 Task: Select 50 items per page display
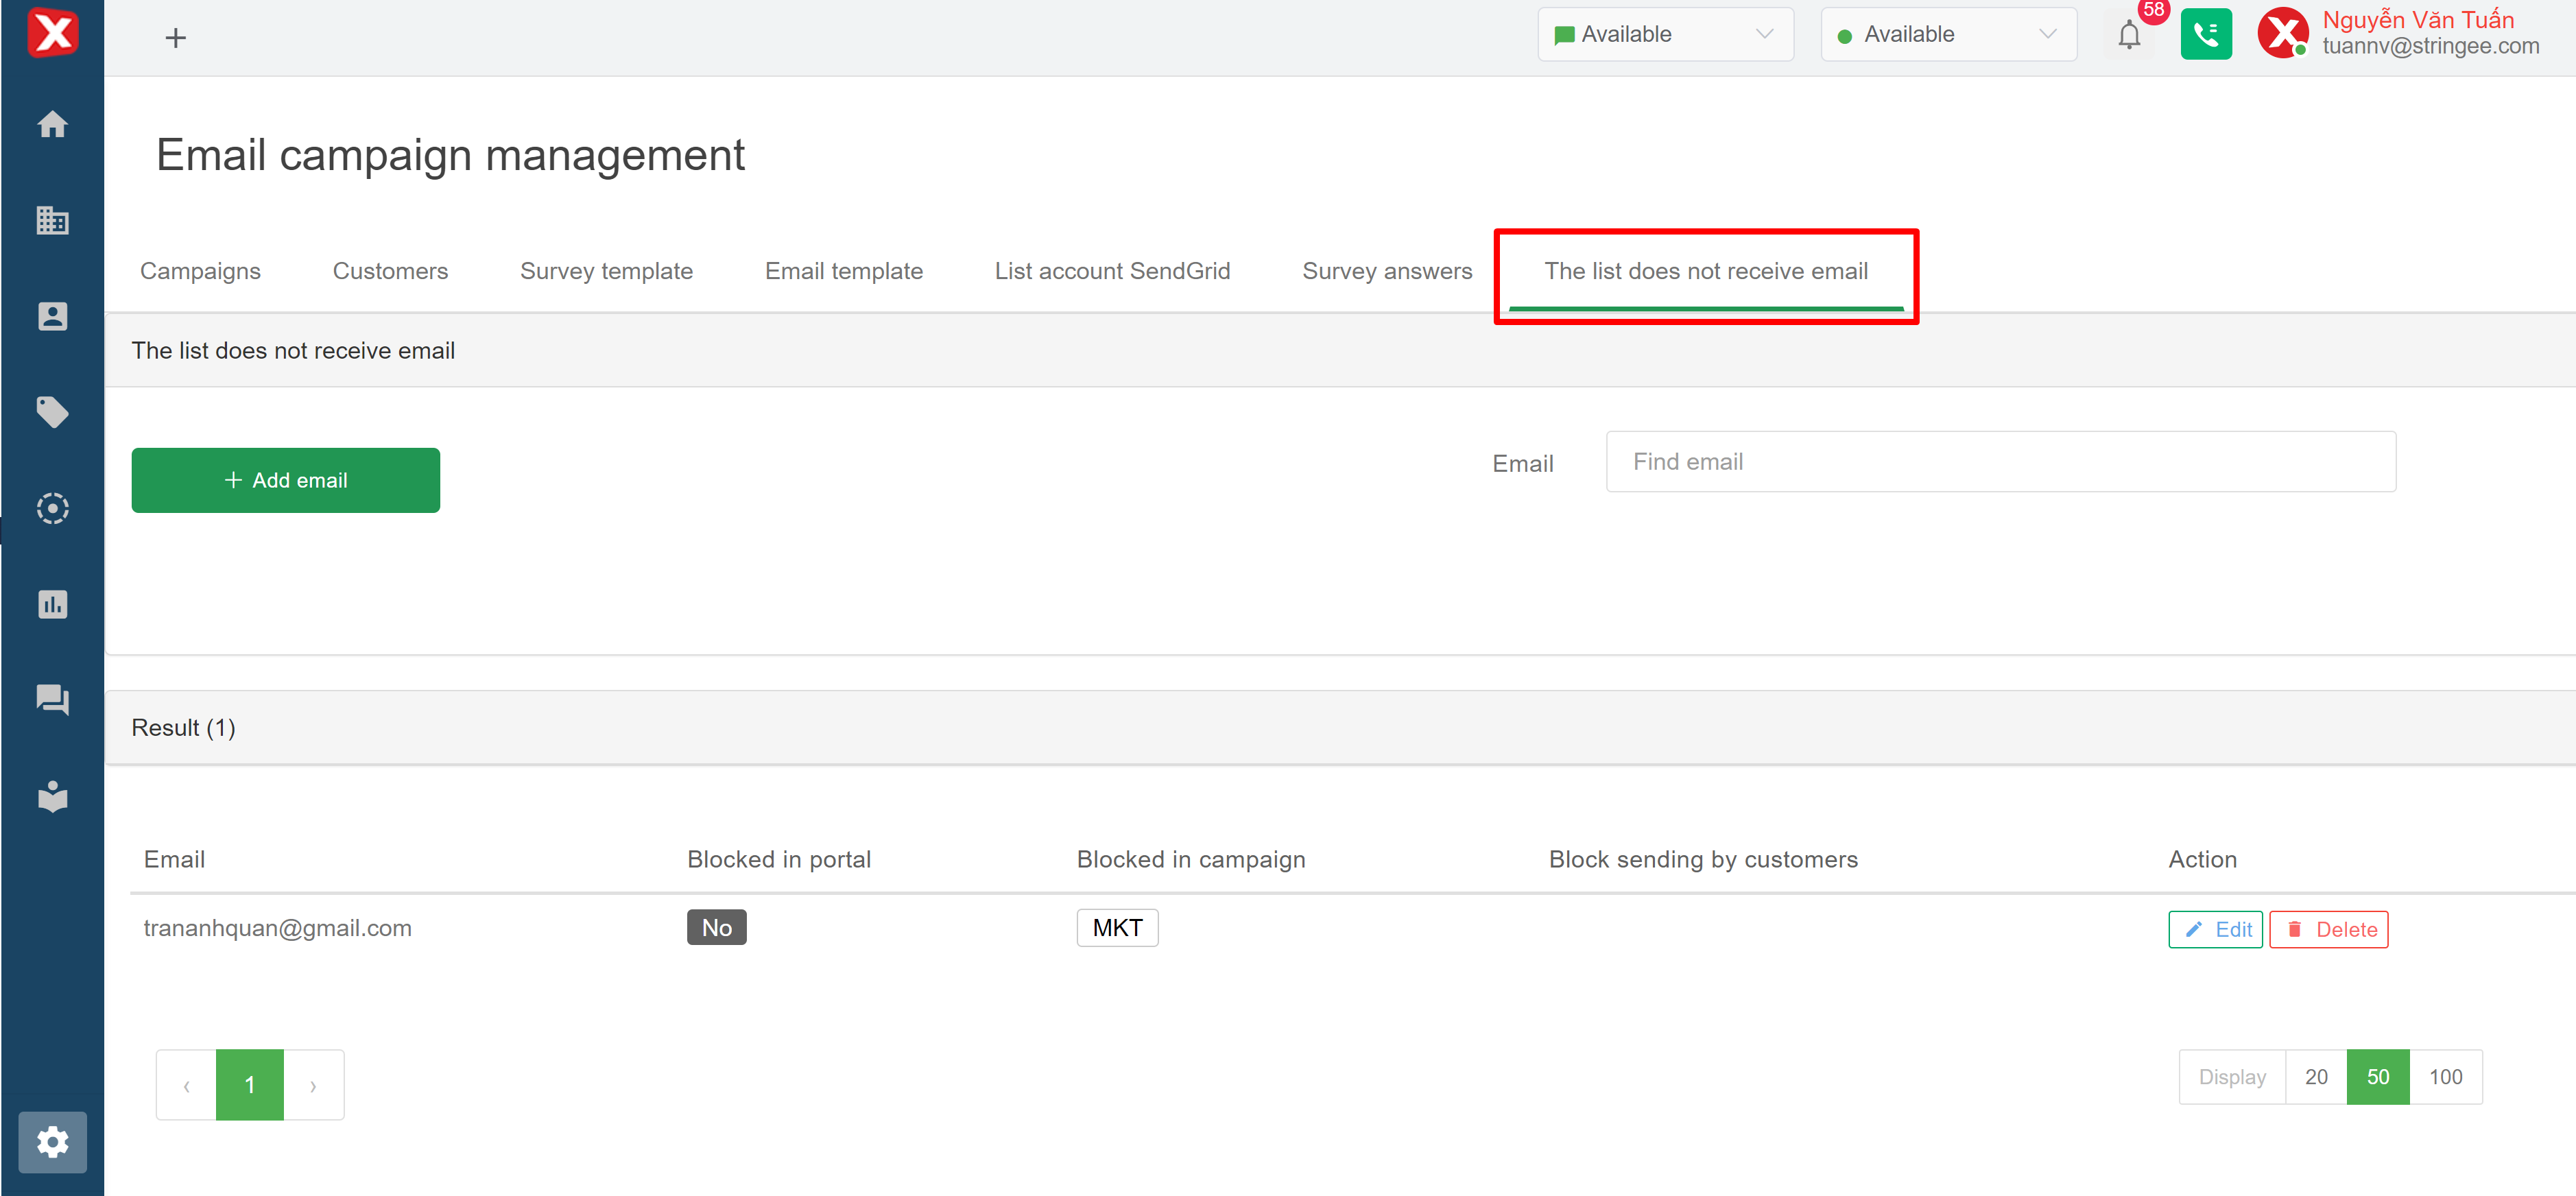click(x=2377, y=1077)
